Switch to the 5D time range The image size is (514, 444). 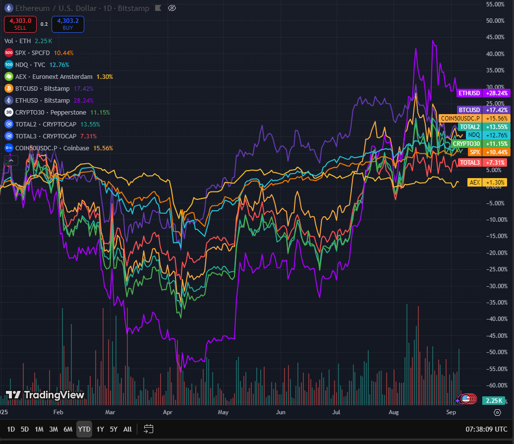point(25,429)
